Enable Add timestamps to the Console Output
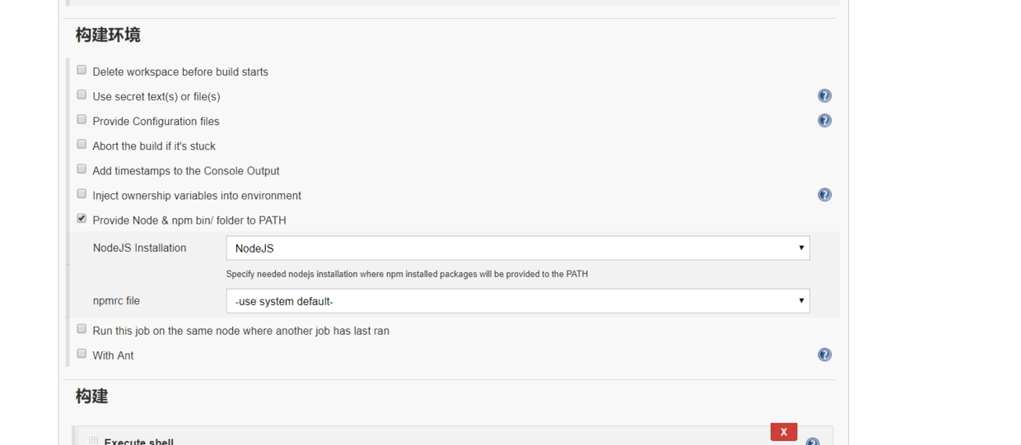Viewport: 1021px width, 445px height. pyautogui.click(x=82, y=169)
